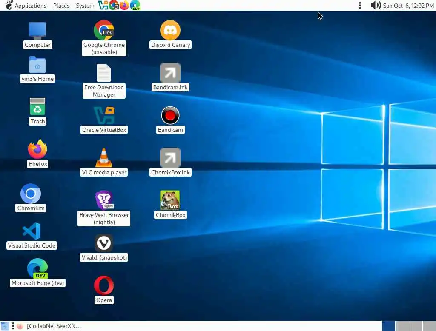Switch to the third workspace in switcher
The image size is (436, 331).
pyautogui.click(x=416, y=326)
